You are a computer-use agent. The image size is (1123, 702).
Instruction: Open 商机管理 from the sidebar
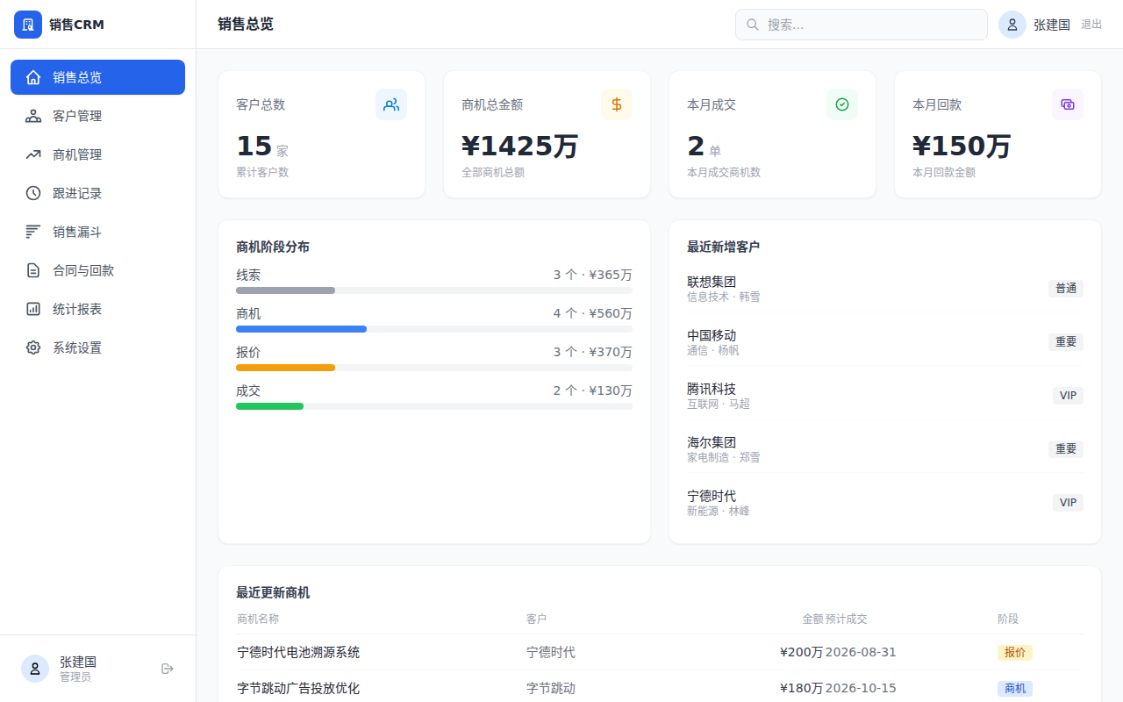97,154
